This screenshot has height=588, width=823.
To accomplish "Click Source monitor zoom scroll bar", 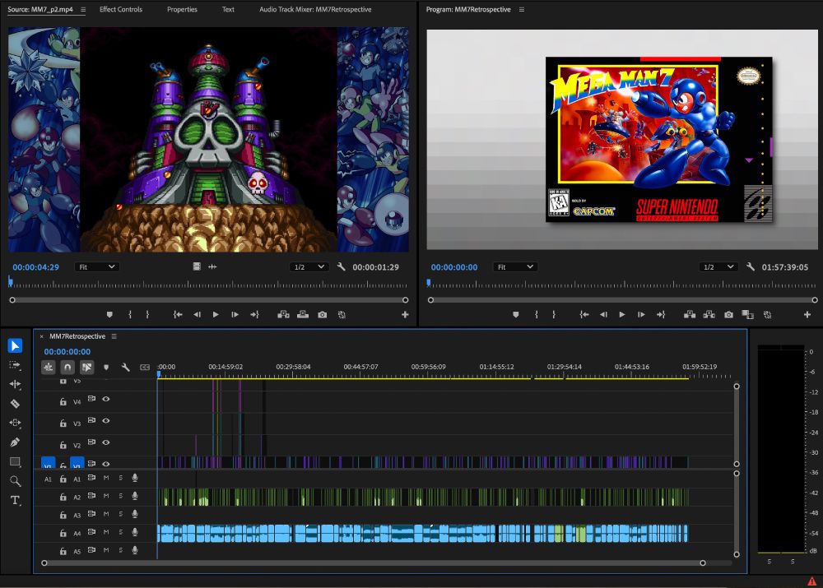I will click(x=209, y=300).
